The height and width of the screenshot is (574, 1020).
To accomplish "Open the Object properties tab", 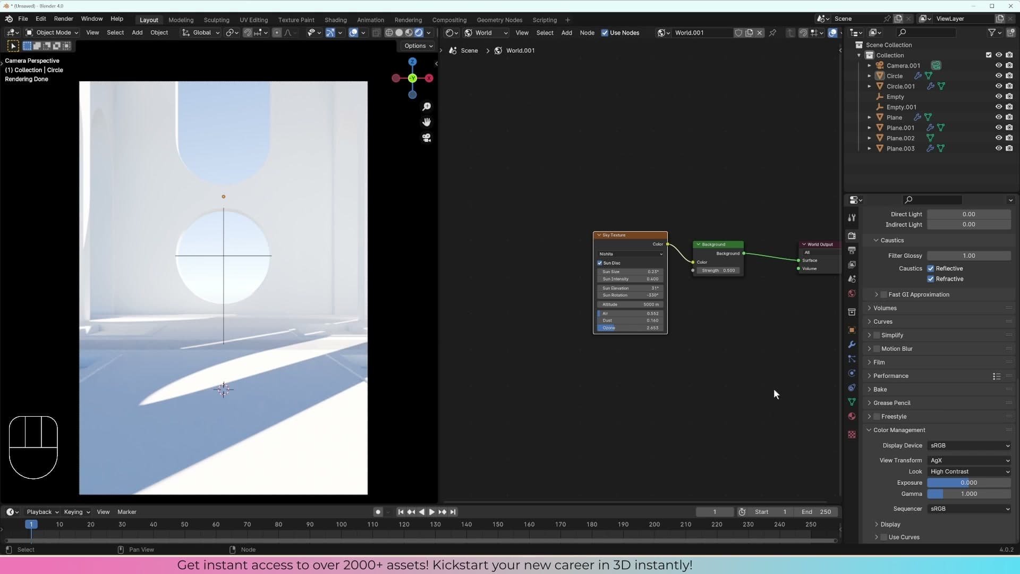I will [x=852, y=330].
